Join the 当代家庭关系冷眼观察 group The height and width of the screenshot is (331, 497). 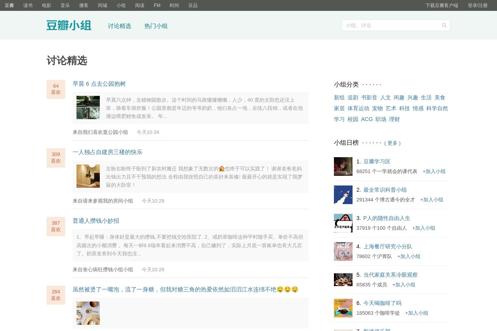click(x=403, y=285)
